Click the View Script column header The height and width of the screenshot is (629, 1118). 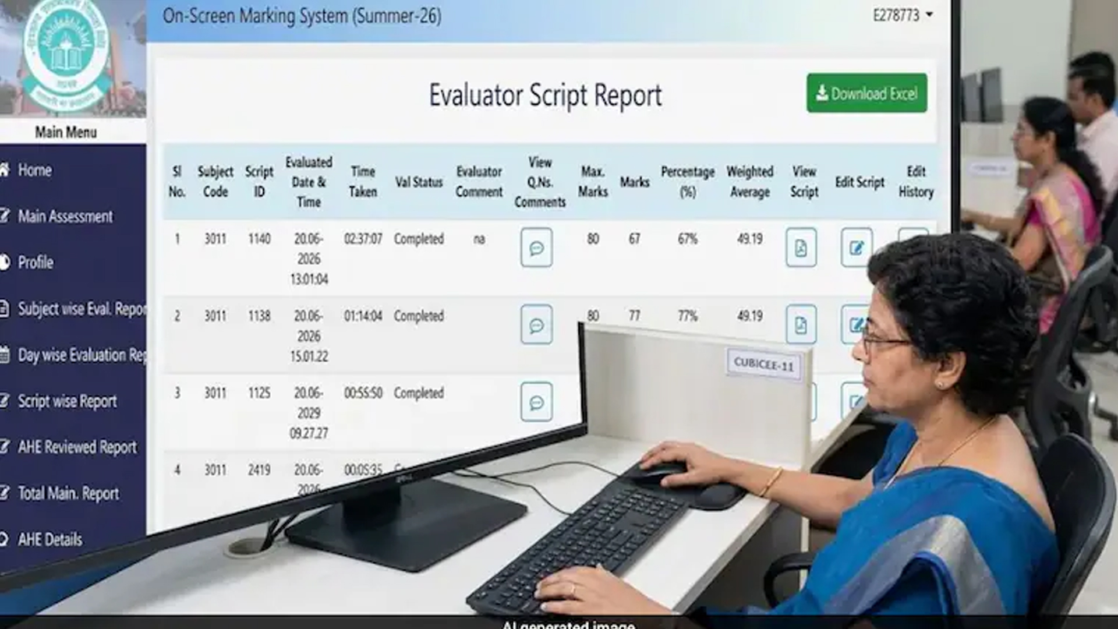pyautogui.click(x=804, y=182)
